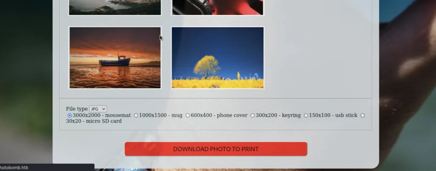Select the 150x100 usb stick option
Viewport: 436px width, 171px height.
click(x=306, y=115)
